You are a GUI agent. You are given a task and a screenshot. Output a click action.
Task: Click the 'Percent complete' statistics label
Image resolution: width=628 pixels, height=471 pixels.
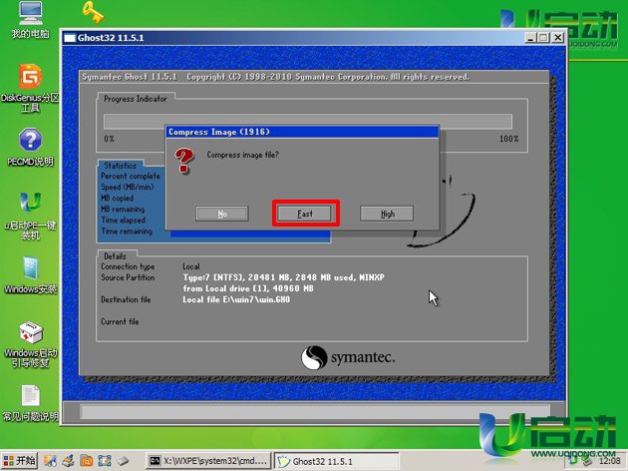[x=131, y=176]
